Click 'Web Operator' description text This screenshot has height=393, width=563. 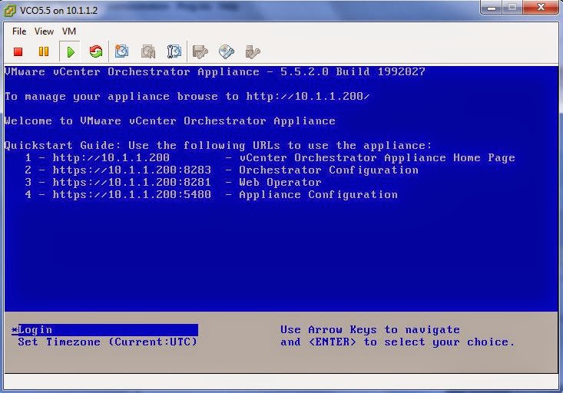[x=280, y=182]
